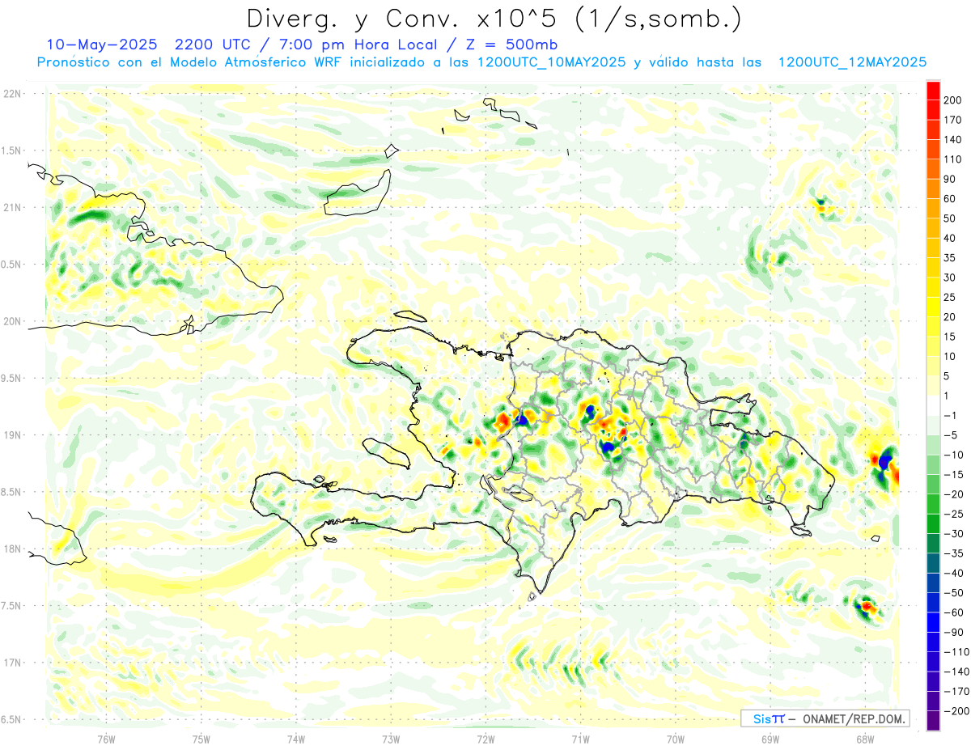
Task: Click the "0.5N" latitude label
Action: coord(12,265)
